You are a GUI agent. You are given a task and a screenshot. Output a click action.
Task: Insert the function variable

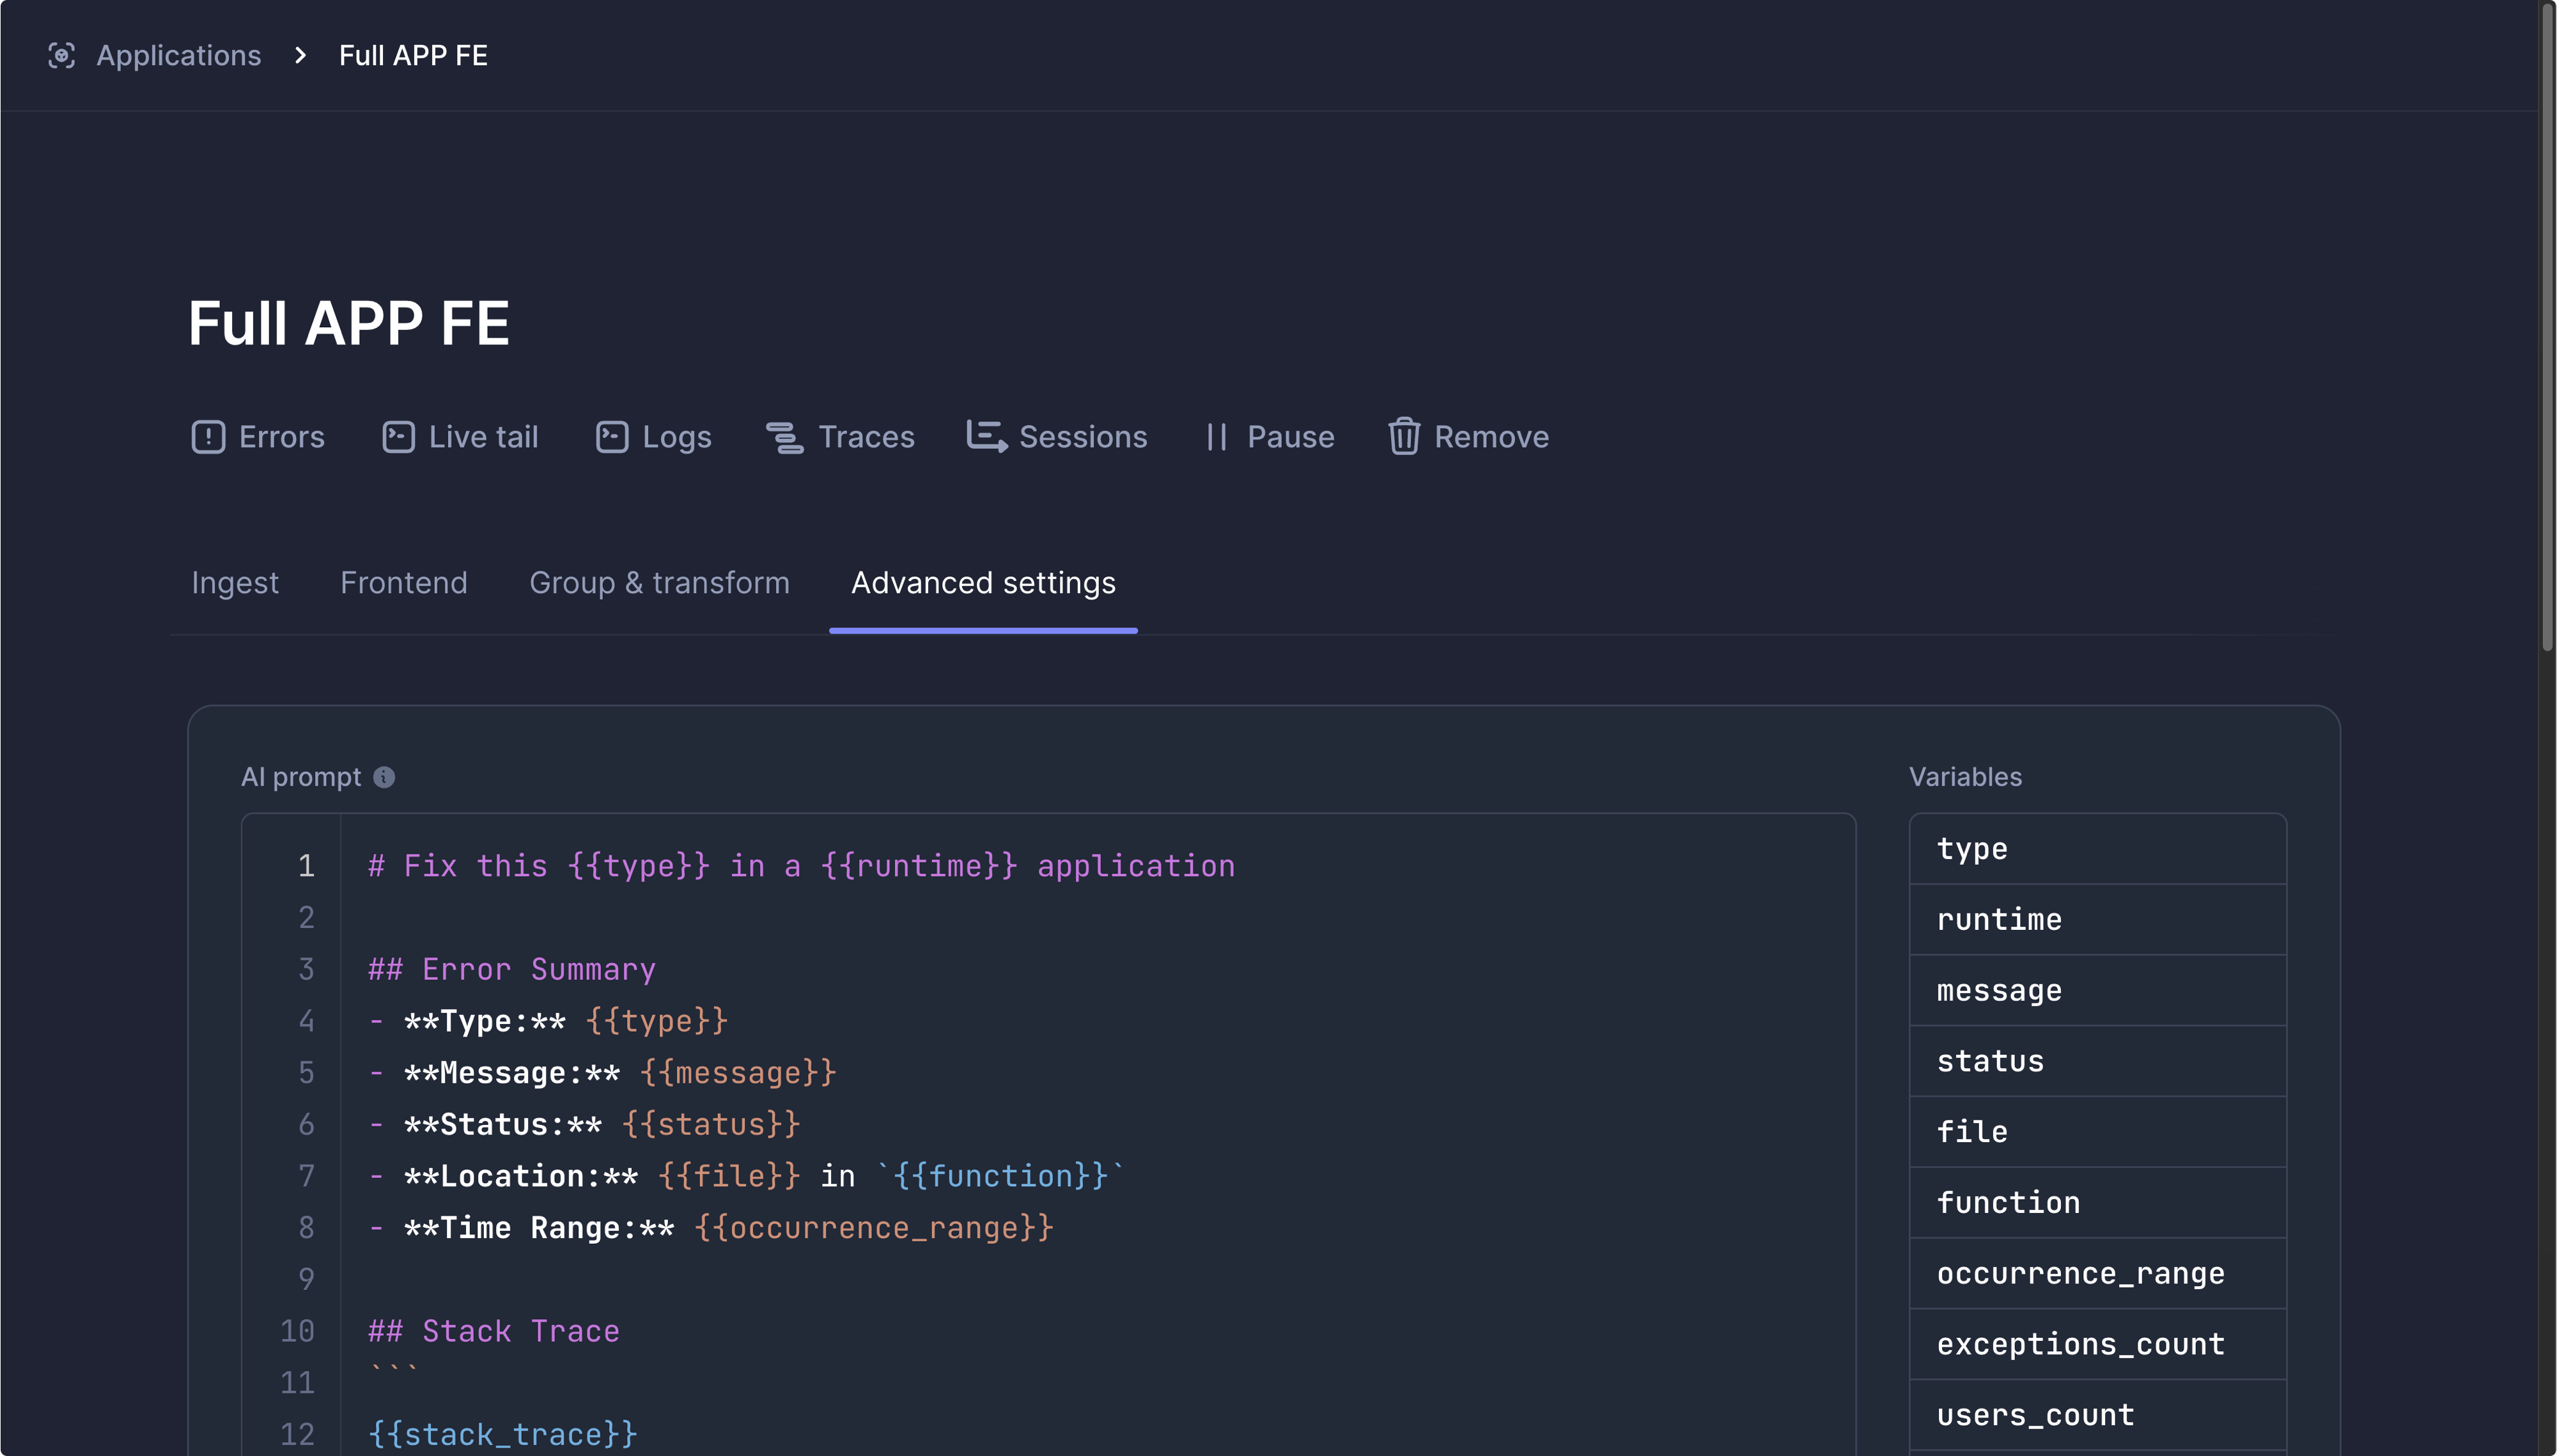click(x=2097, y=1203)
